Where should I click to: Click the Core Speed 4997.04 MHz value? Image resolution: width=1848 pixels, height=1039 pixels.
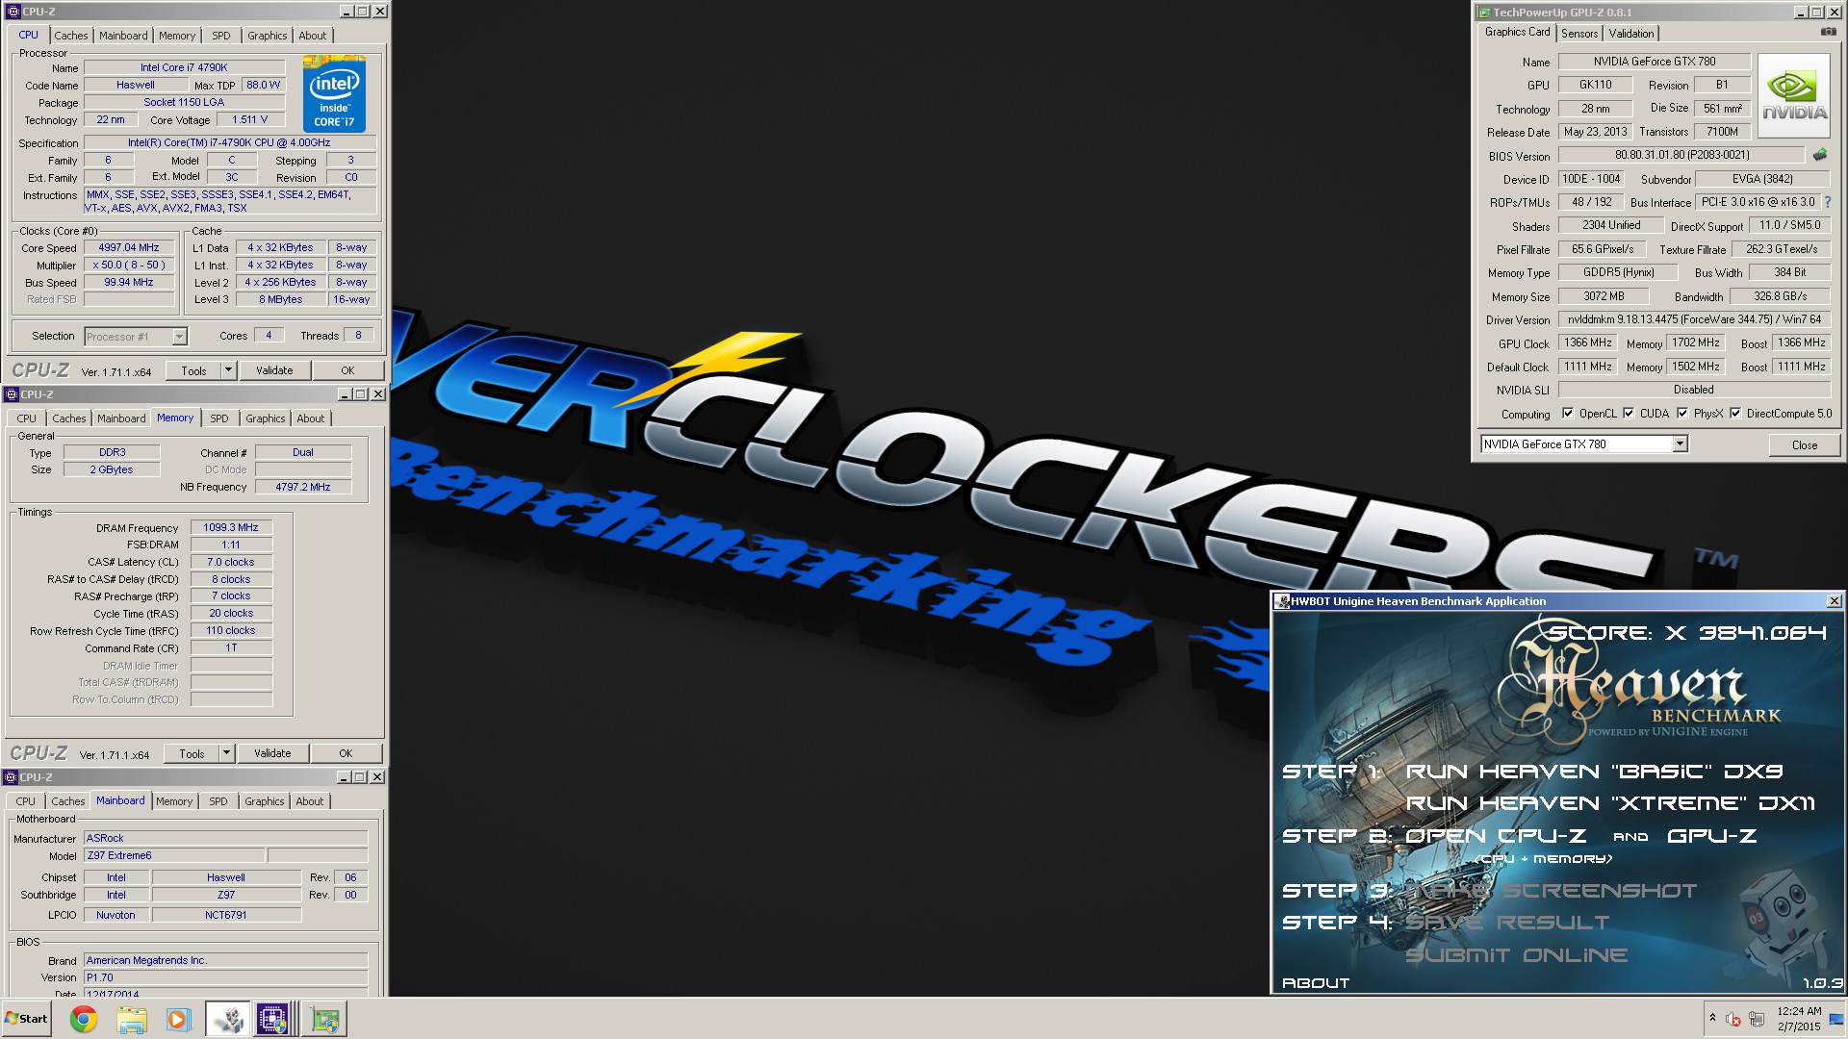(129, 248)
